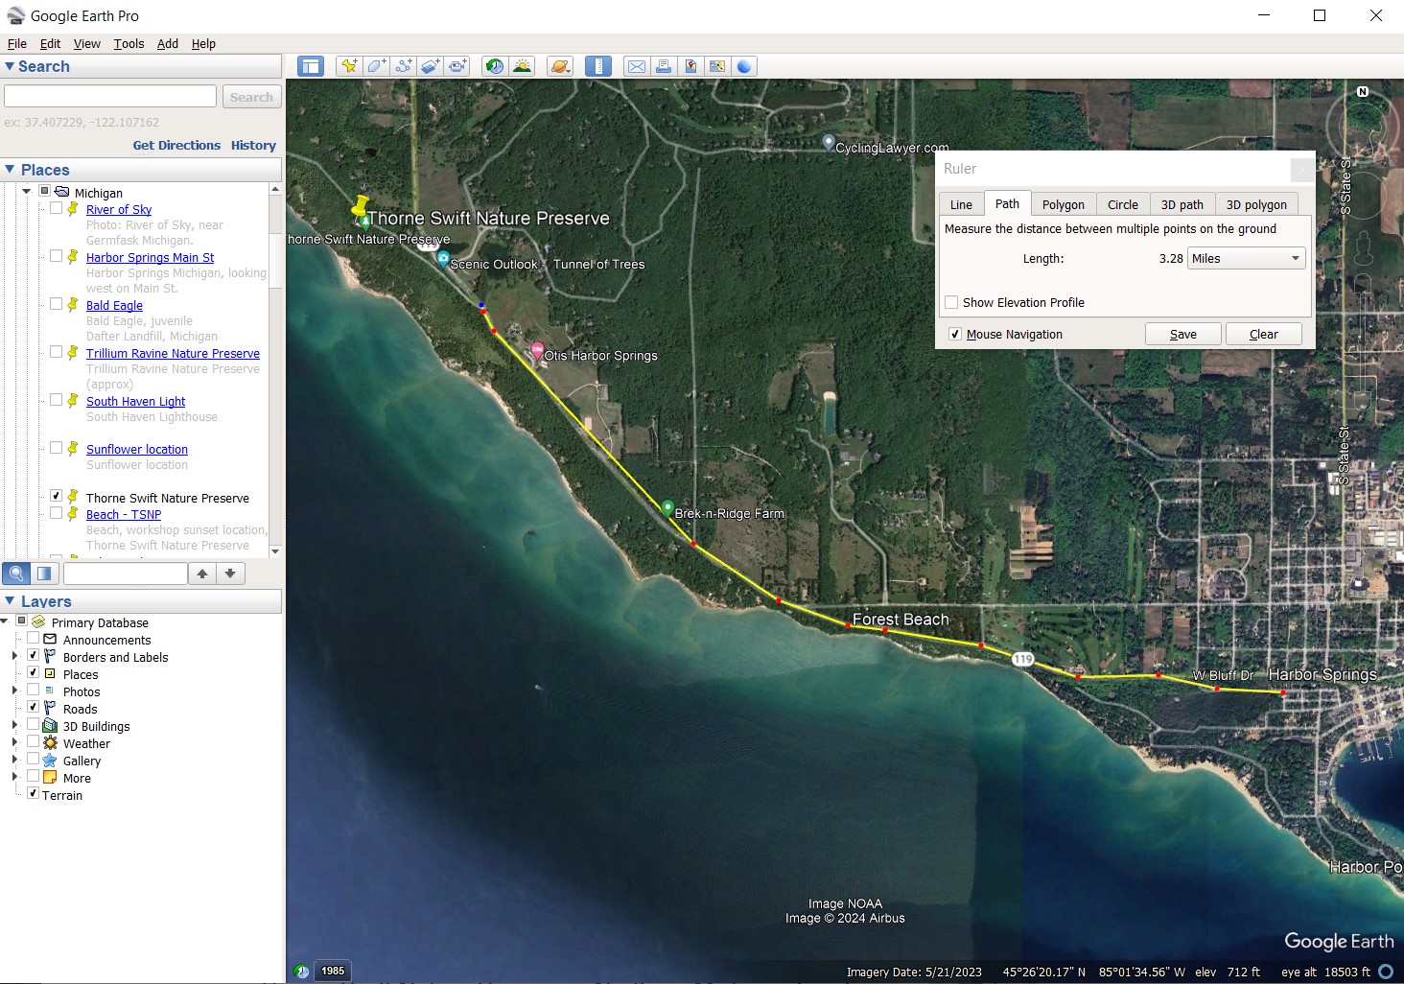Expand the Borders and Labels layer
Viewport: 1404px width, 984px height.
click(14, 657)
